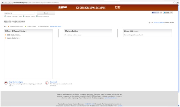This screenshot has width=180, height=107.
Task: Bookmark this page with the star icon
Action: 175,2
